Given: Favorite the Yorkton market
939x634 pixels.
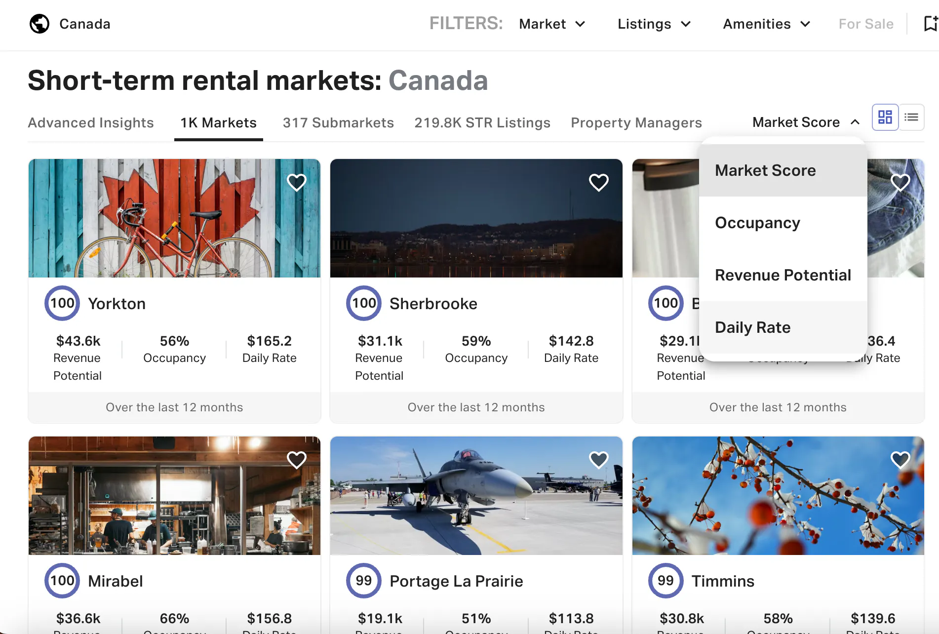Looking at the screenshot, I should tap(297, 183).
